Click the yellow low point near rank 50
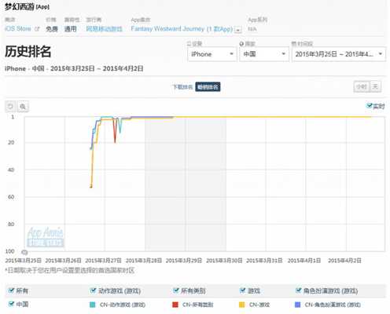 (x=91, y=186)
